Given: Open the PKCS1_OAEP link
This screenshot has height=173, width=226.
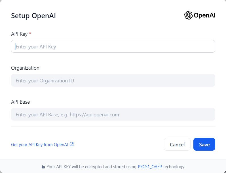Looking at the screenshot, I should pyautogui.click(x=150, y=166).
